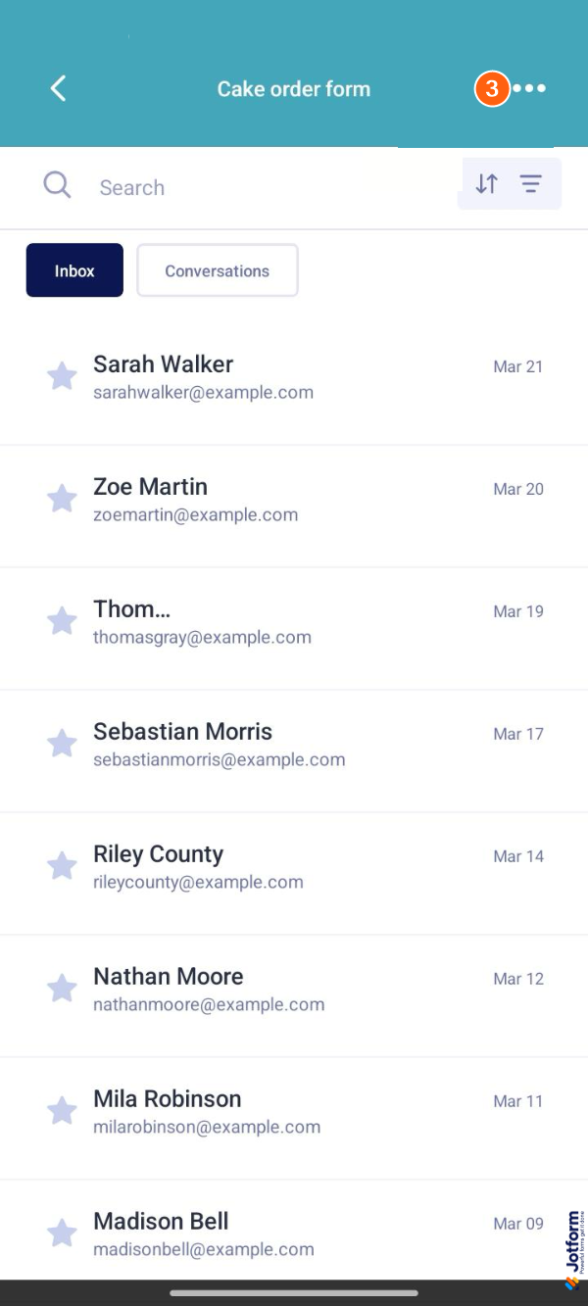
Task: Star Madison Bell's submission
Action: (62, 1233)
